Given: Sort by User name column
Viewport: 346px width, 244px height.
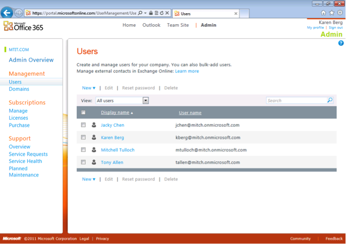Looking at the screenshot, I should pos(190,113).
